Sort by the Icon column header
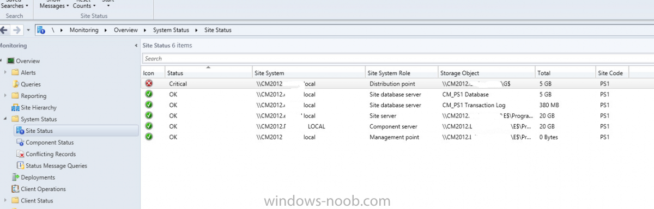654x209 pixels. tap(153, 73)
